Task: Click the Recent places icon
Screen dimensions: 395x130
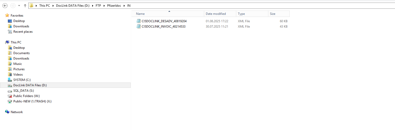Action: coord(10,31)
